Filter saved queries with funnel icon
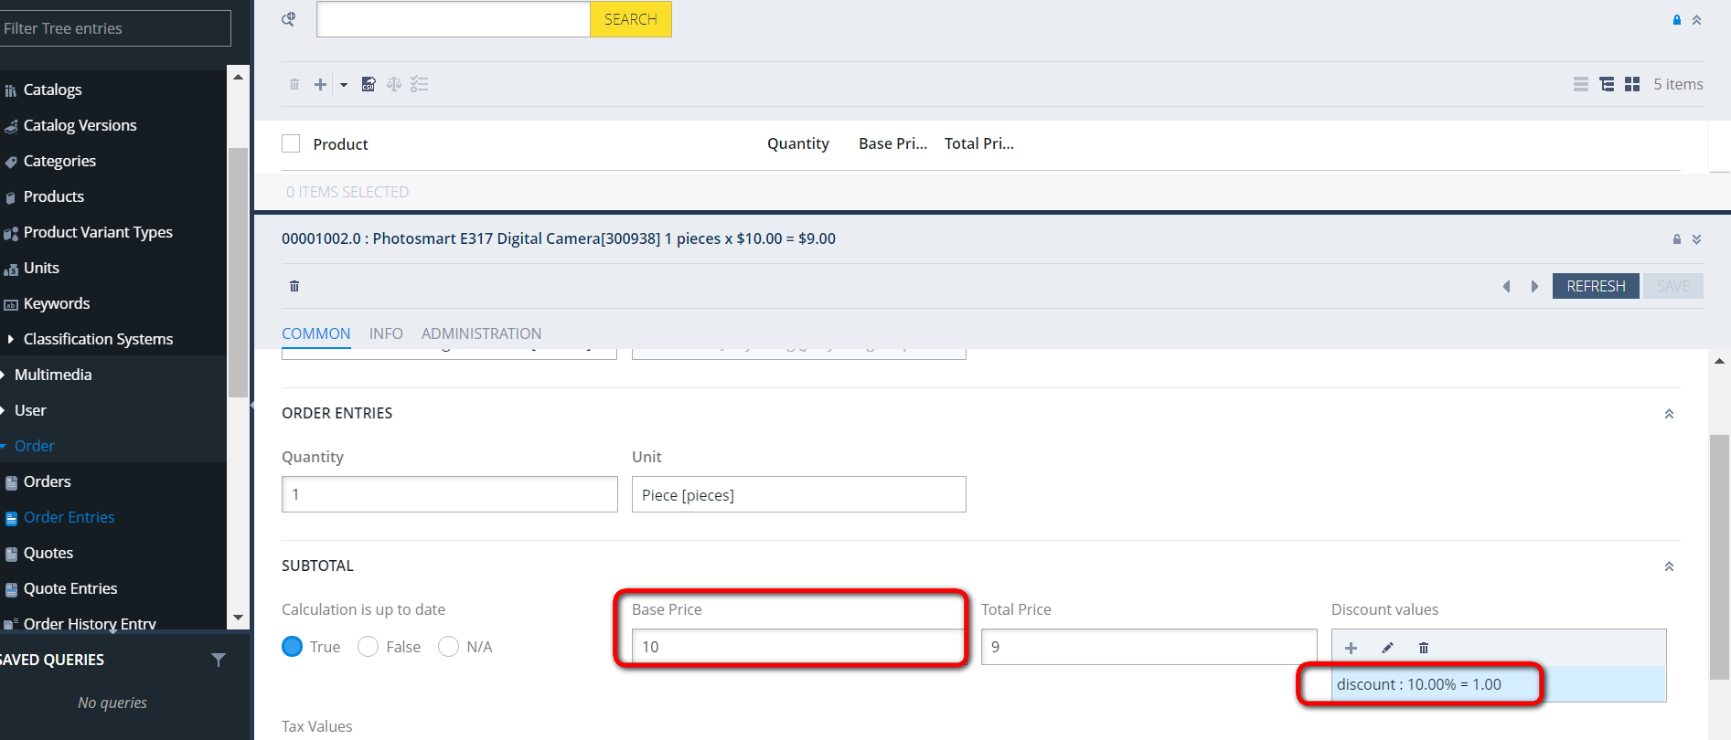 point(219,660)
